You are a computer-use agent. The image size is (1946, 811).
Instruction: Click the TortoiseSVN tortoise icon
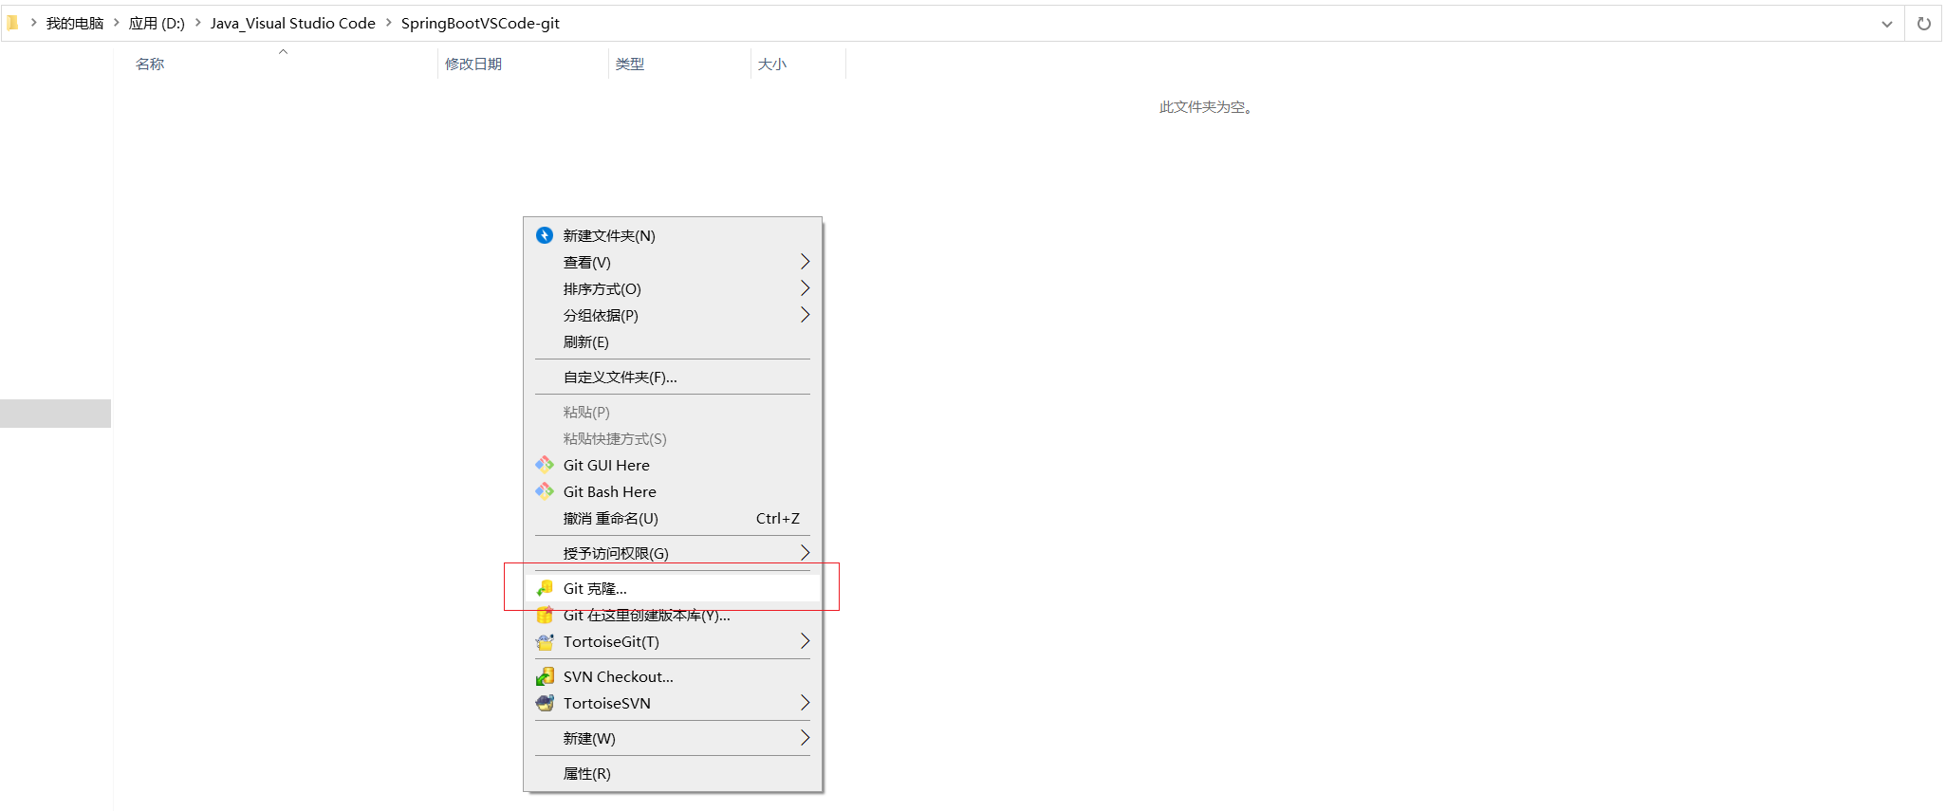[x=545, y=703]
